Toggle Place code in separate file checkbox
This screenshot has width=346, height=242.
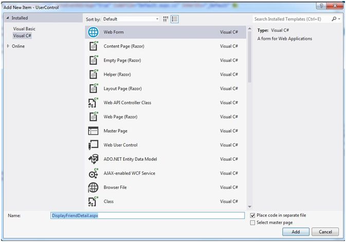point(252,215)
